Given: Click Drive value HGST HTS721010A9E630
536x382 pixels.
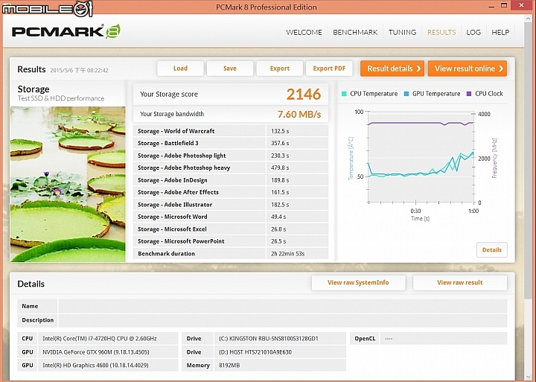Looking at the screenshot, I should pyautogui.click(x=280, y=352).
